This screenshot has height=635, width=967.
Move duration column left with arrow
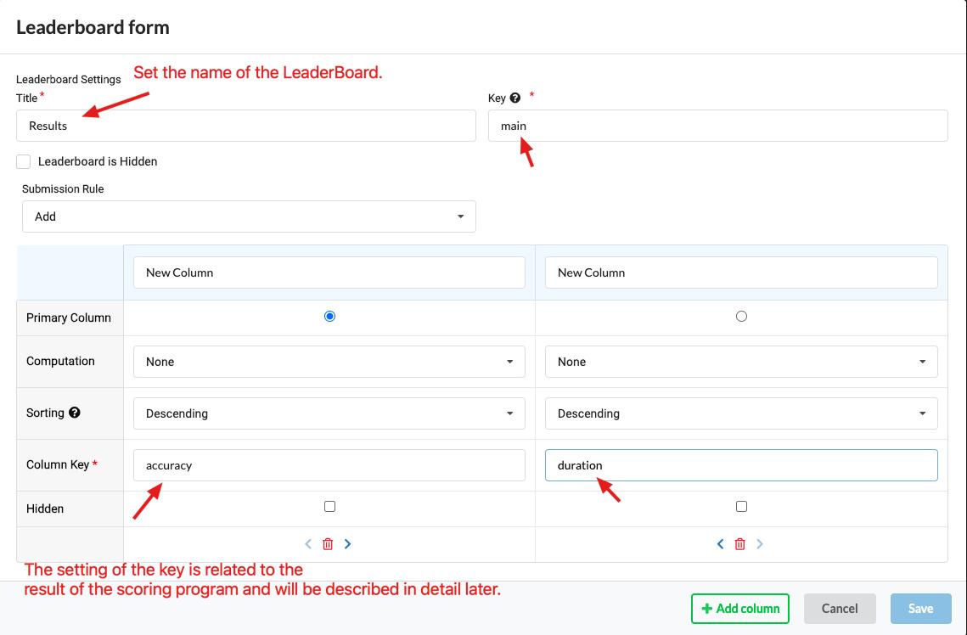[720, 544]
